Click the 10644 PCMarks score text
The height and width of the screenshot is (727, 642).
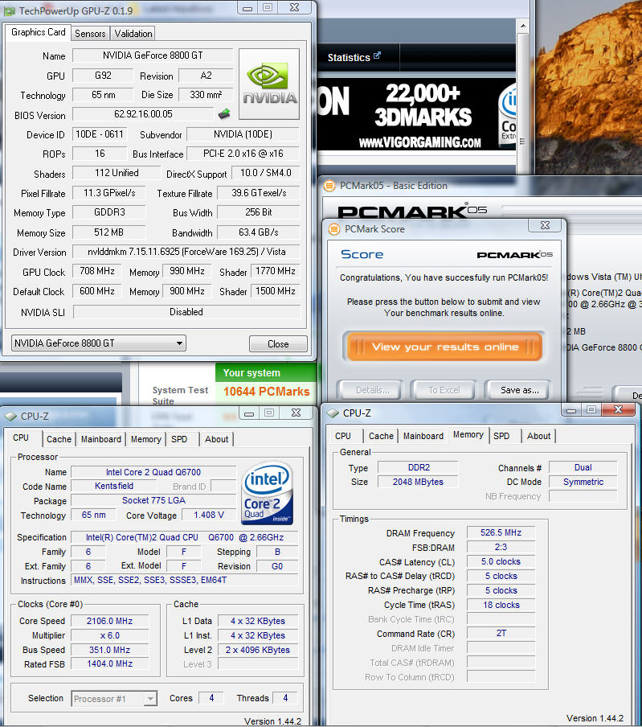pyautogui.click(x=266, y=392)
